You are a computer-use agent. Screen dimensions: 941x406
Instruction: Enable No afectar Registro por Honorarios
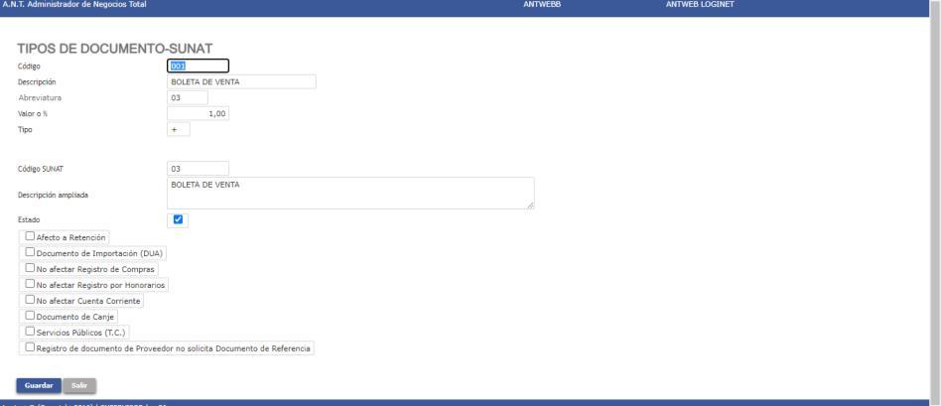[x=30, y=284]
